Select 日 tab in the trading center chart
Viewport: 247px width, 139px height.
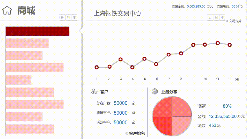click(x=210, y=18)
